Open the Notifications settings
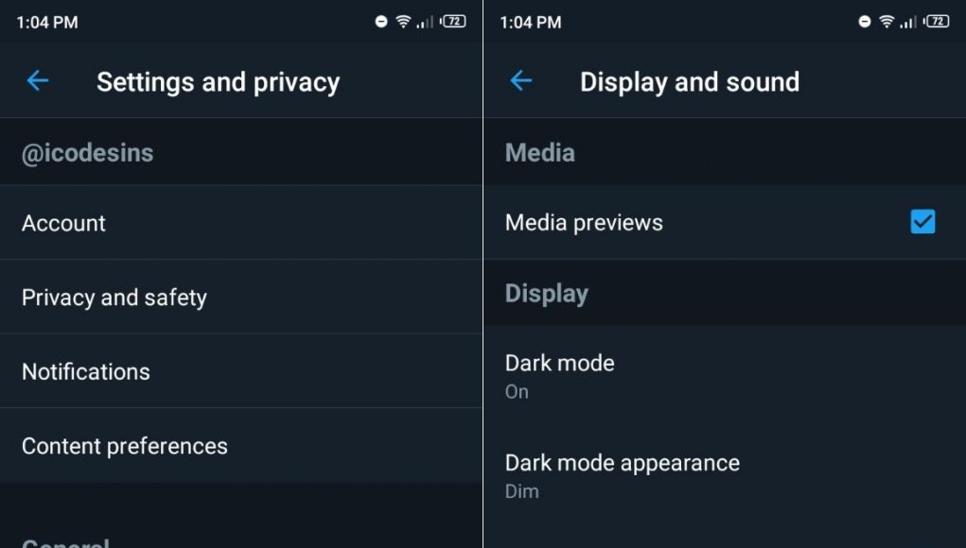The width and height of the screenshot is (966, 548). pos(241,371)
